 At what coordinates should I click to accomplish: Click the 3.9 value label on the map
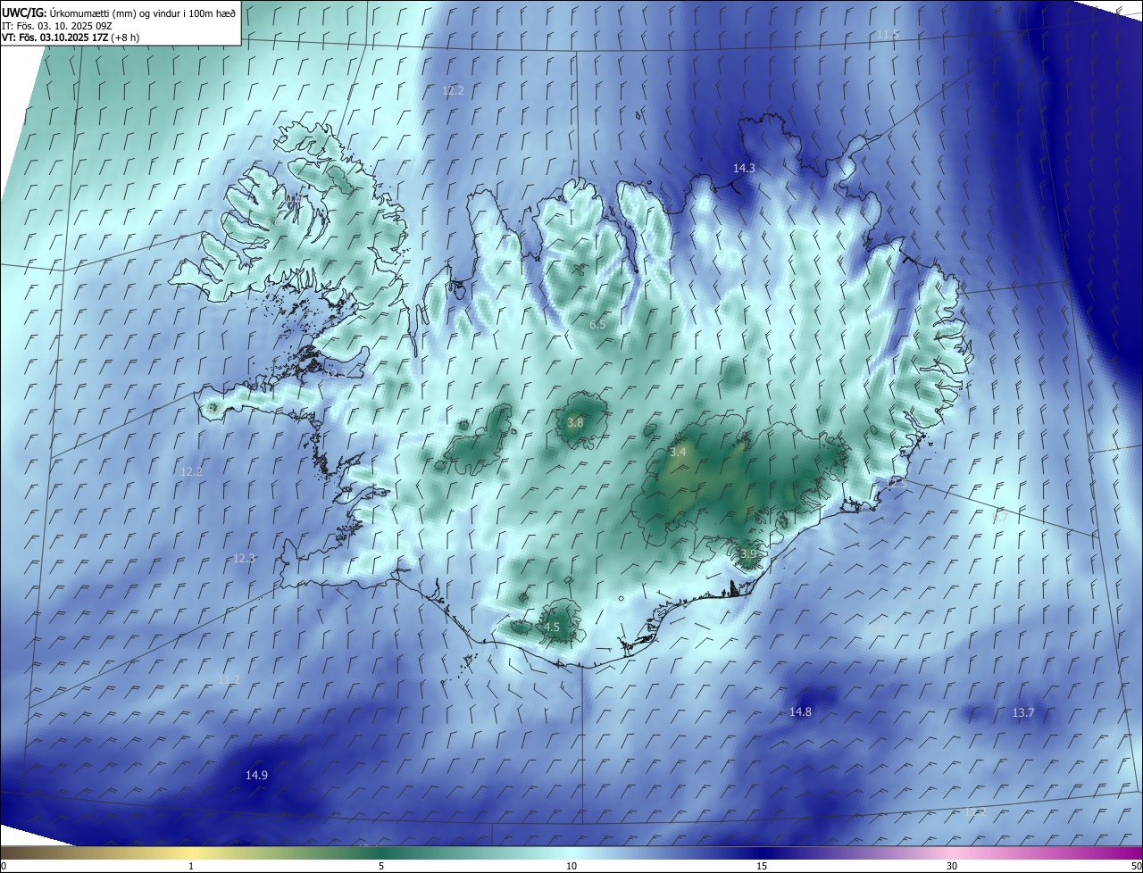point(748,553)
